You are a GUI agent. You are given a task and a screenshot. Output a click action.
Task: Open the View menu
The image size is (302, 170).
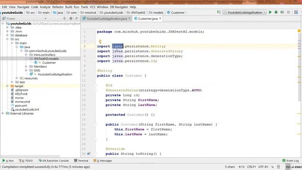coord(12,7)
